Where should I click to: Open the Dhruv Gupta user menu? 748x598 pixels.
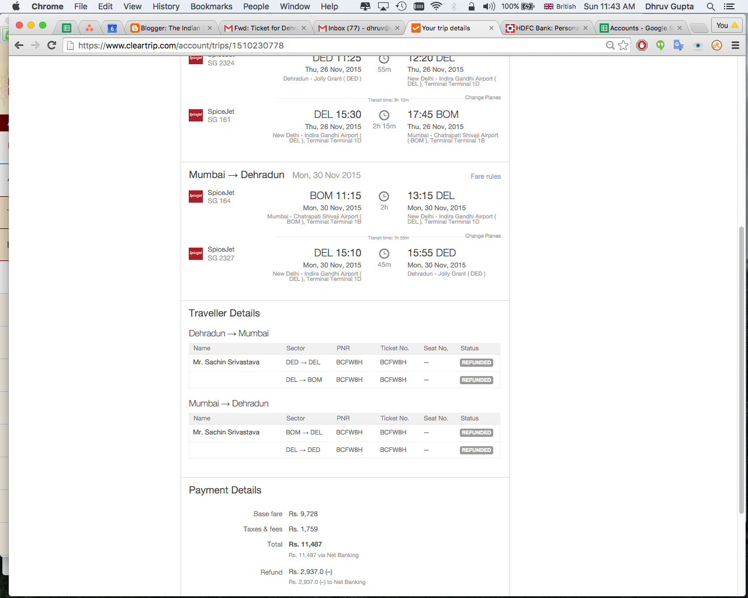[x=669, y=6]
